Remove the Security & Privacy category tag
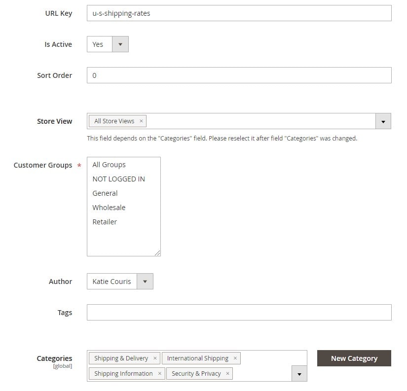This screenshot has width=407, height=391. click(227, 374)
